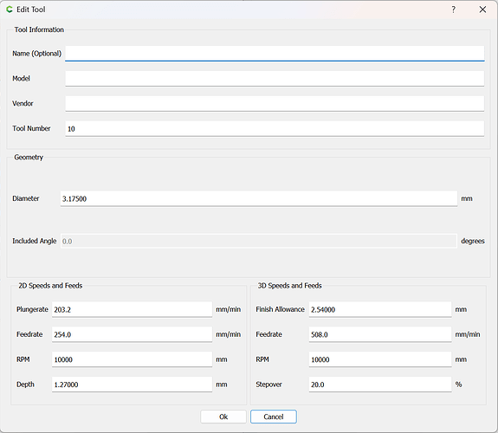This screenshot has width=498, height=433.
Task: Click the "degrees" unit label
Action: pos(473,241)
